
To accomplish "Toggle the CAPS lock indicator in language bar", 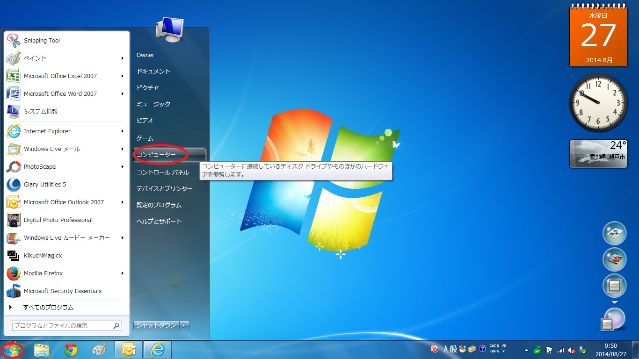I will pyautogui.click(x=494, y=346).
